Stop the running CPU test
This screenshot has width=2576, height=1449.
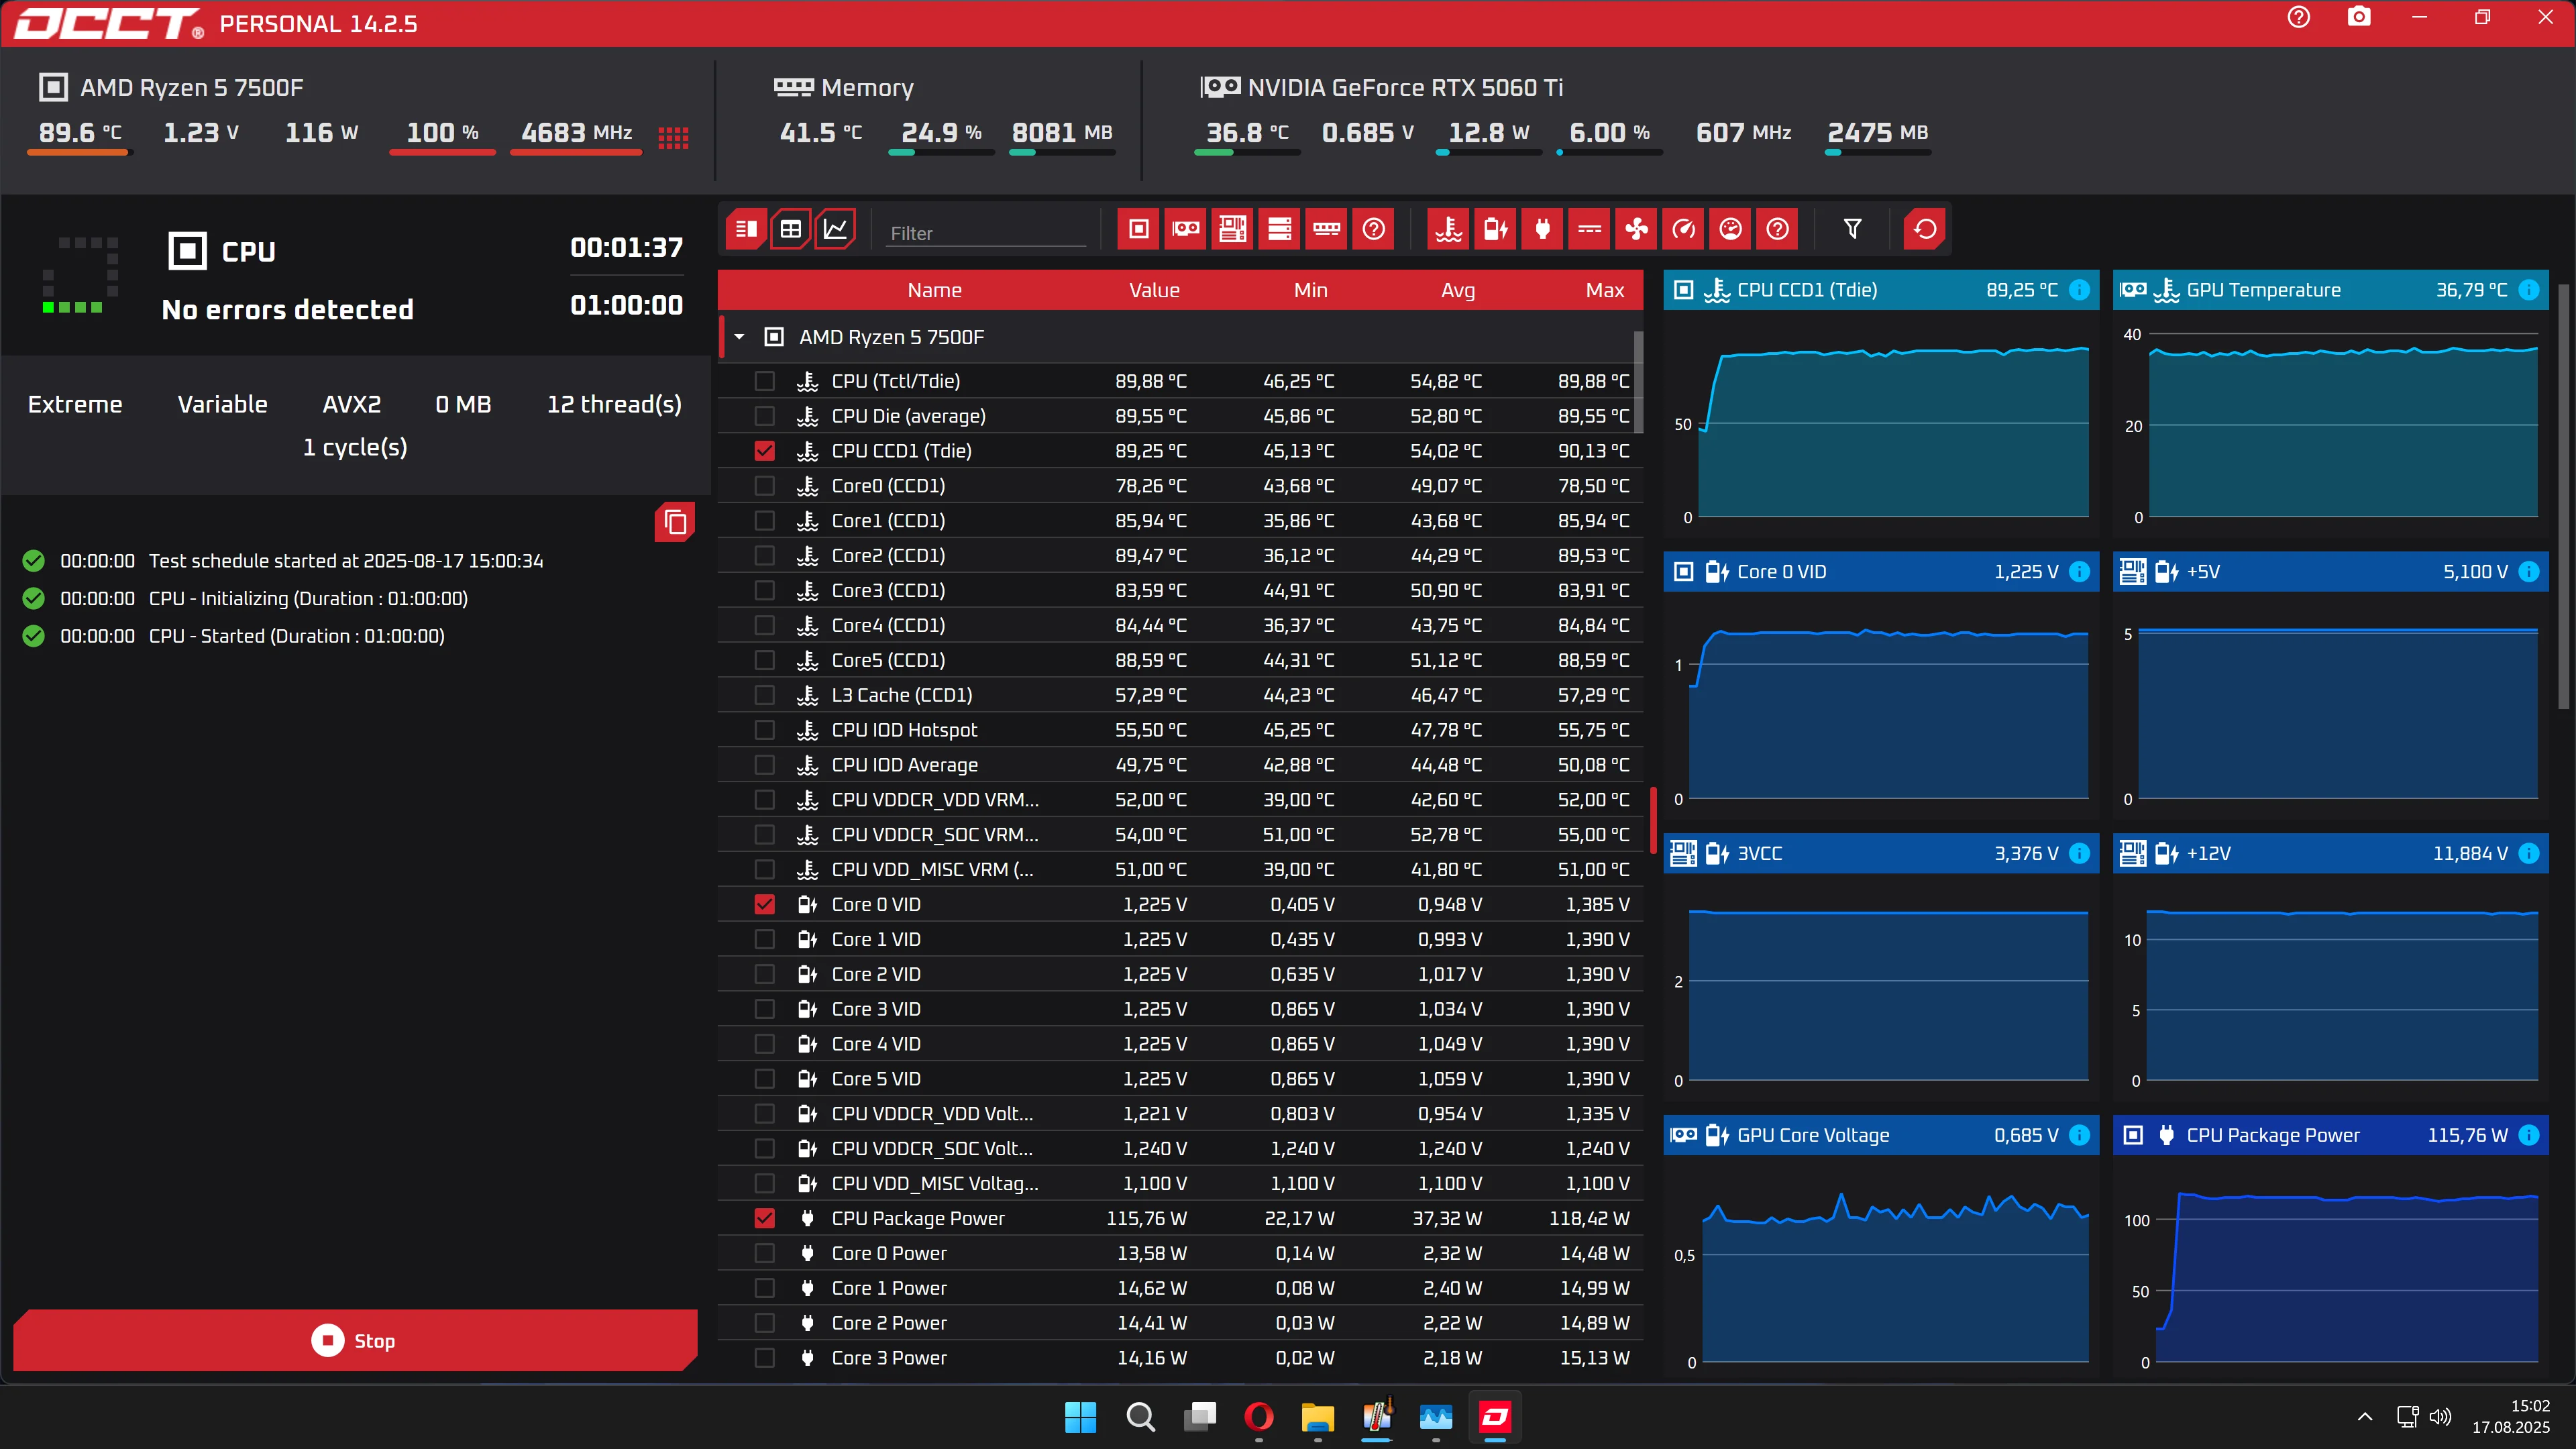coord(354,1340)
